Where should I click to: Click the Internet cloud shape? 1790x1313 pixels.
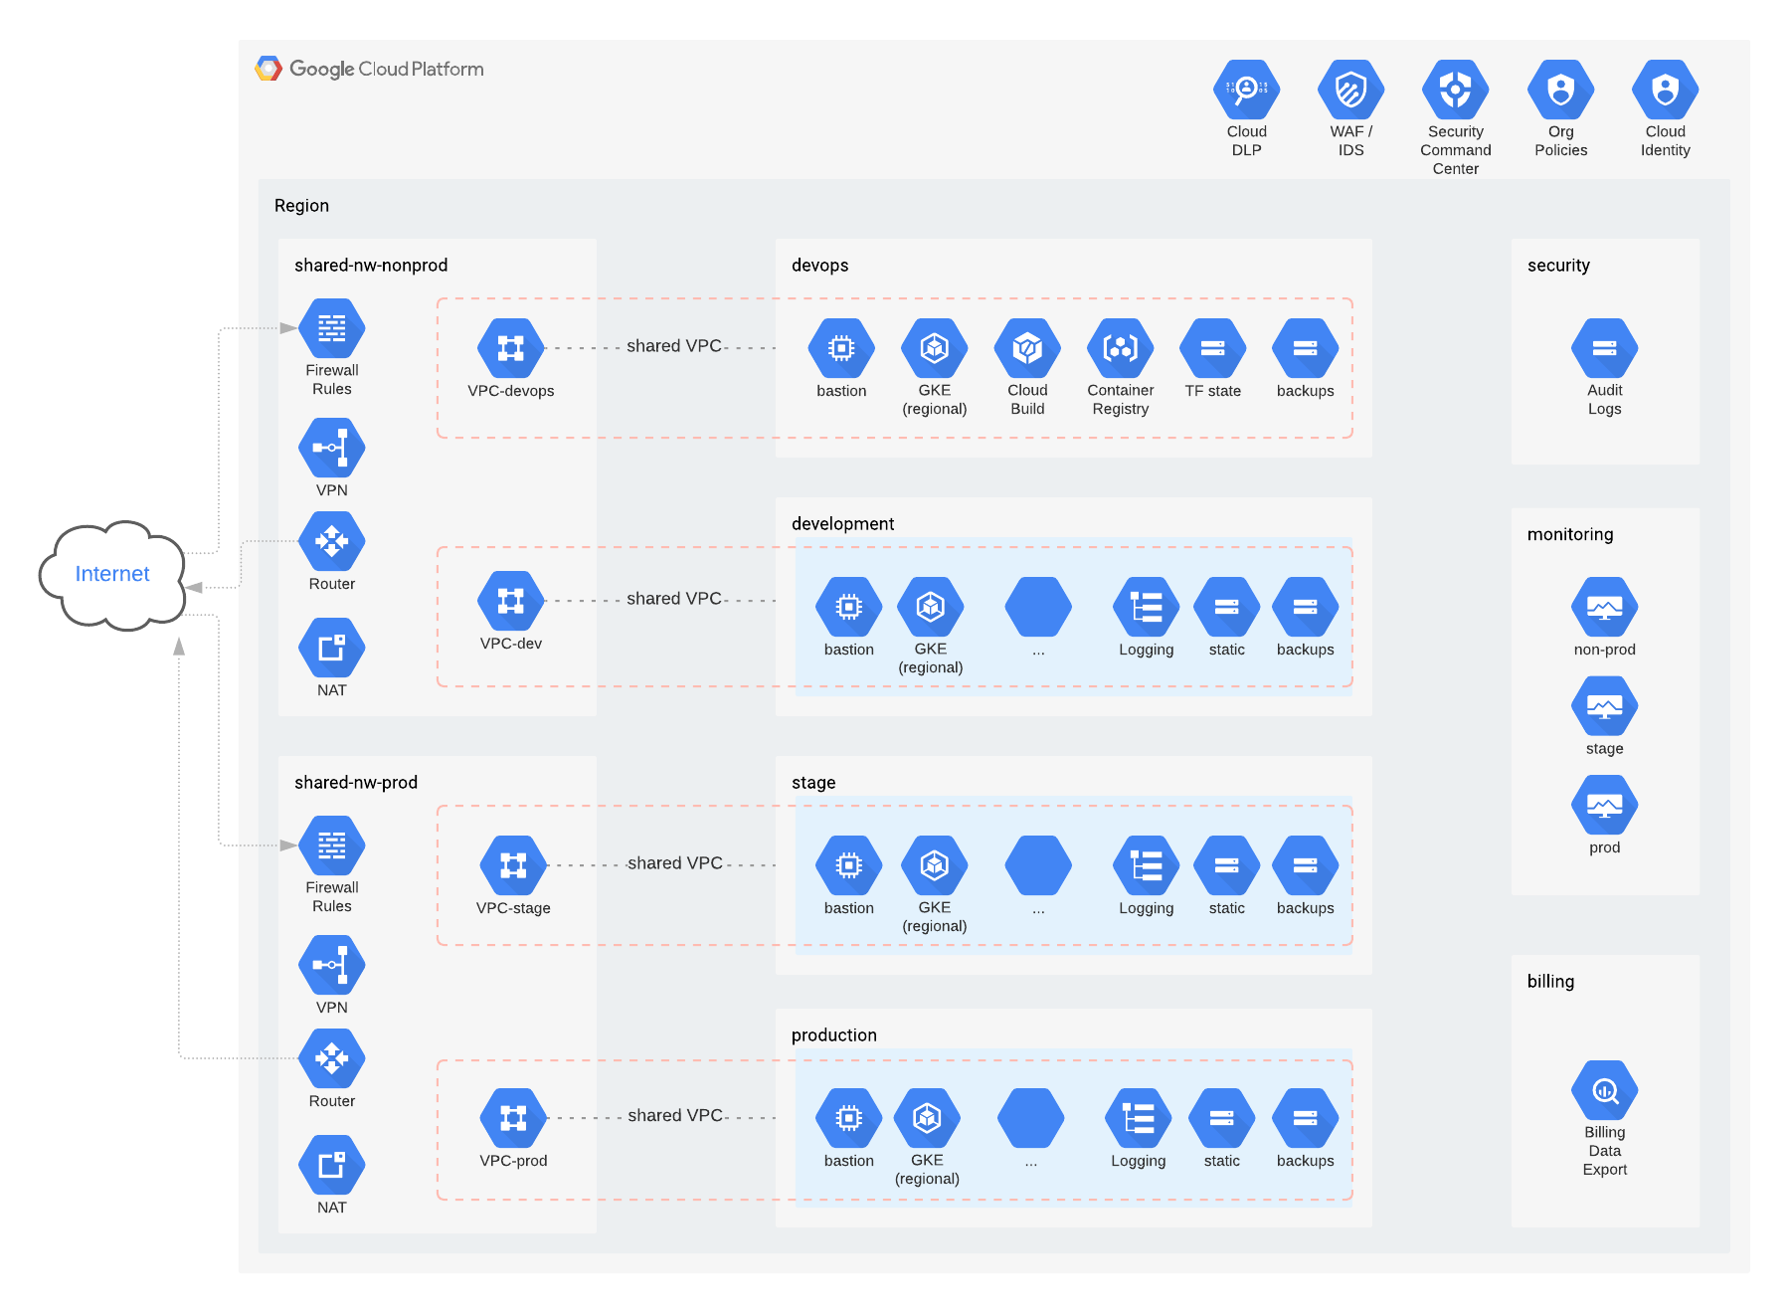click(111, 574)
